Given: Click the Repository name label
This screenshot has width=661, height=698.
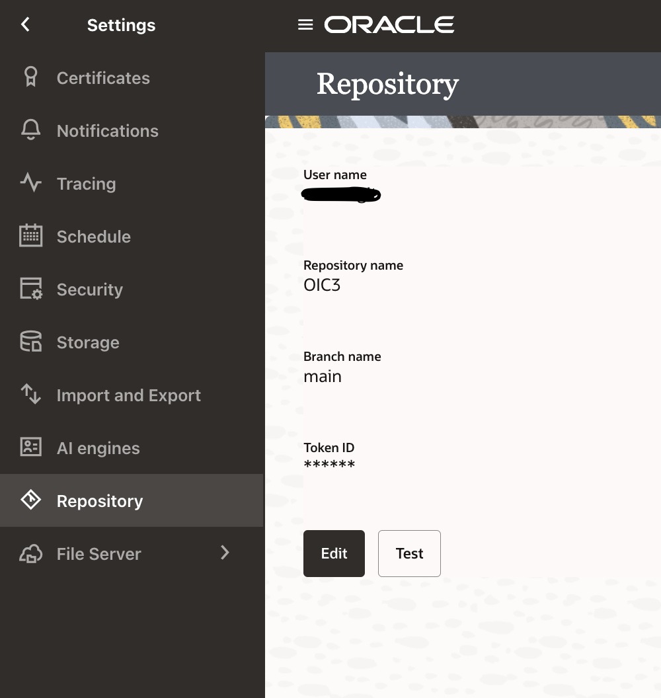Looking at the screenshot, I should (x=354, y=265).
